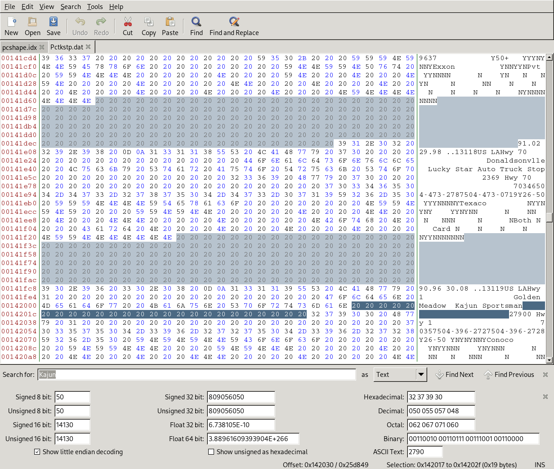Image resolution: width=554 pixels, height=469 pixels.
Task: Close the pcshape.idx tab
Action: (x=42, y=47)
